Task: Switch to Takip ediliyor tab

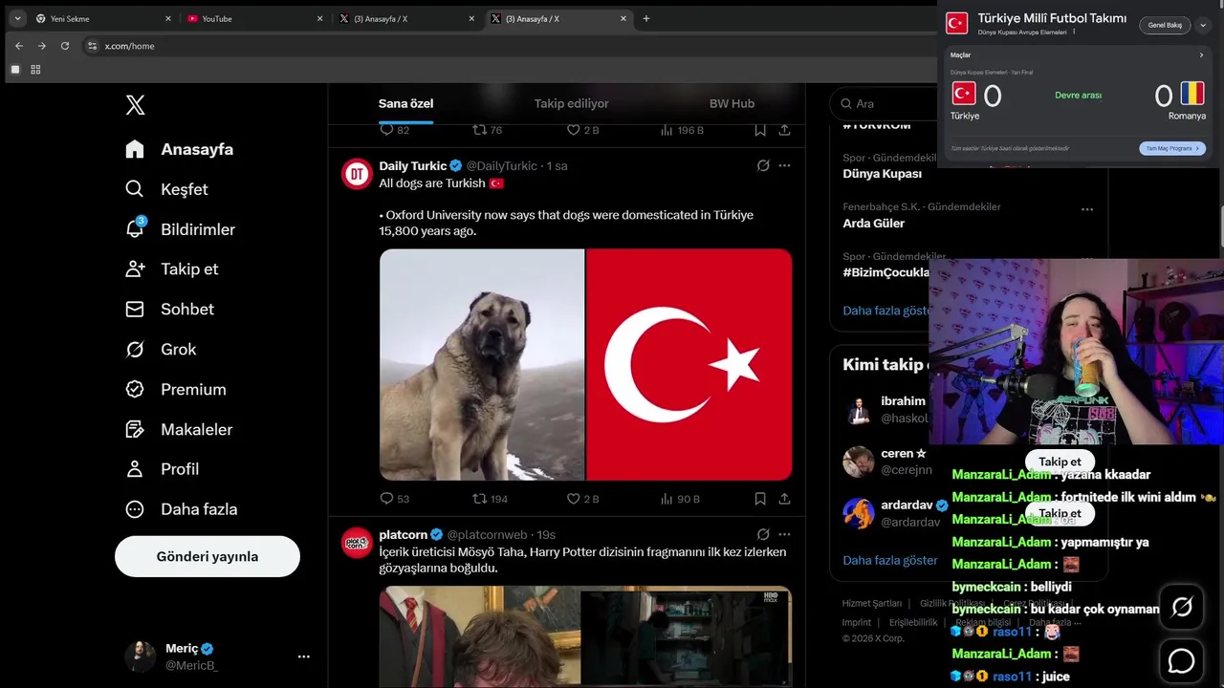Action: [x=571, y=103]
